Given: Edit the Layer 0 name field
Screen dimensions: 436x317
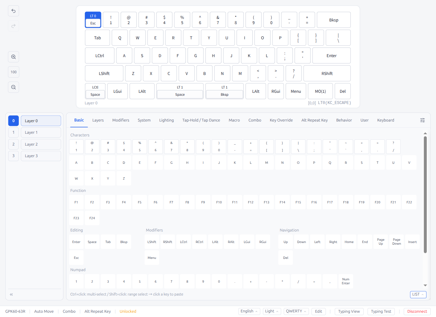Looking at the screenshot, I should tap(41, 121).
